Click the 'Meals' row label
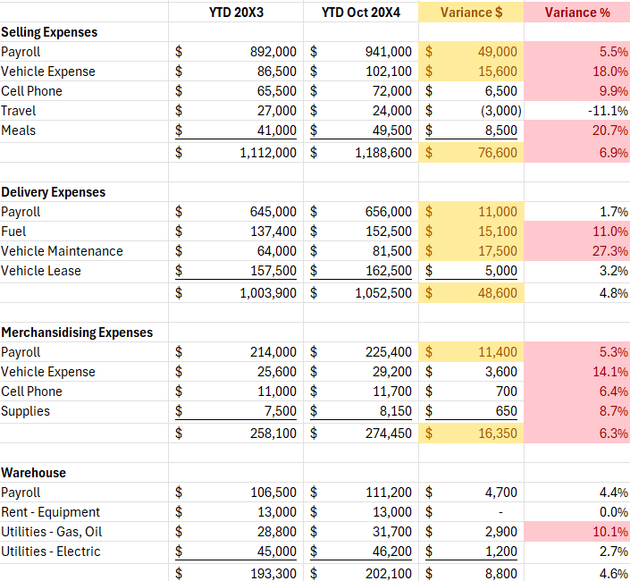The width and height of the screenshot is (630, 581). pos(19,131)
